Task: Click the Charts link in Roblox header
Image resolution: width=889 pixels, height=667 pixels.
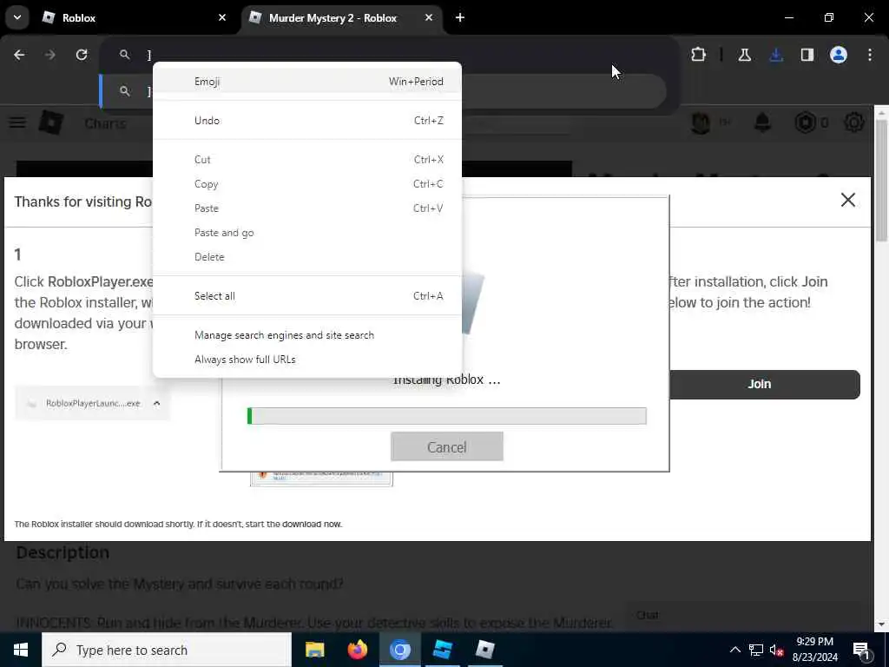Action: (x=105, y=123)
